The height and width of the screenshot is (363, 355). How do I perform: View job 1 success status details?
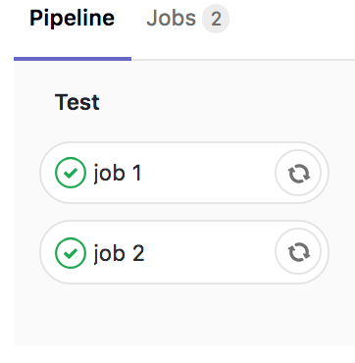click(x=71, y=173)
